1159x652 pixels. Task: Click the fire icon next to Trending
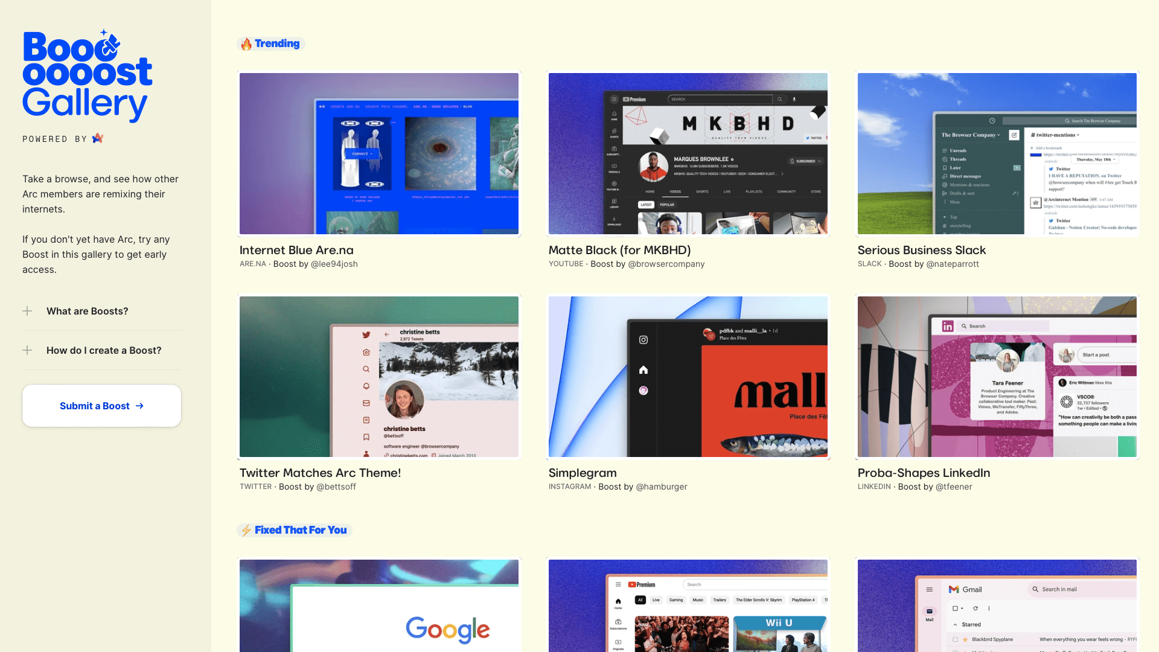(246, 43)
